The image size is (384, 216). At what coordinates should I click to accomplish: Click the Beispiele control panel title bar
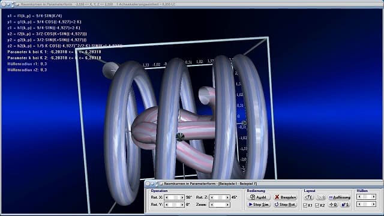tap(263, 184)
